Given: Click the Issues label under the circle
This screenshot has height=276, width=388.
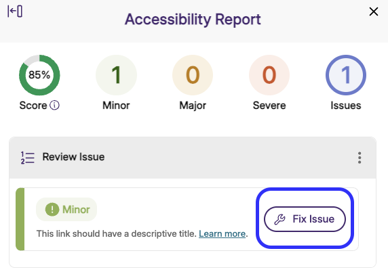Looking at the screenshot, I should [346, 106].
